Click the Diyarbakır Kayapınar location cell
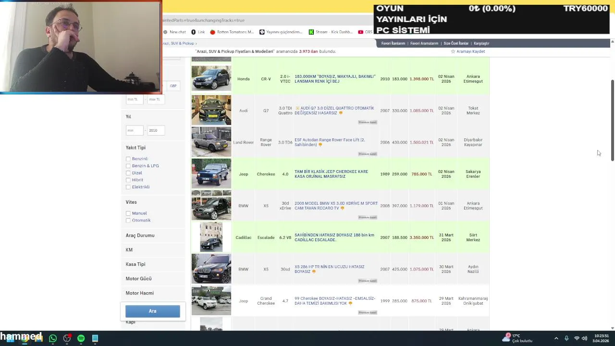 473,142
